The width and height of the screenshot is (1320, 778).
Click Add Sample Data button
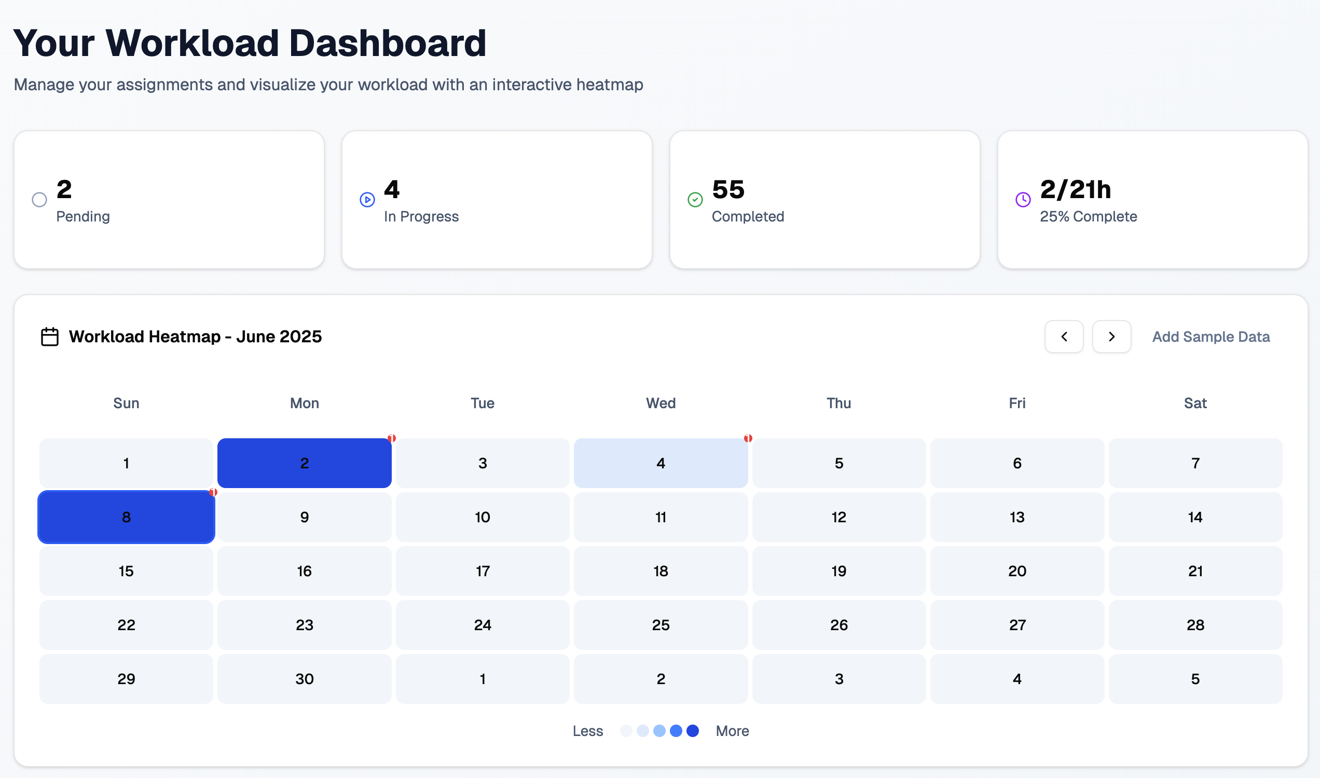click(1211, 337)
